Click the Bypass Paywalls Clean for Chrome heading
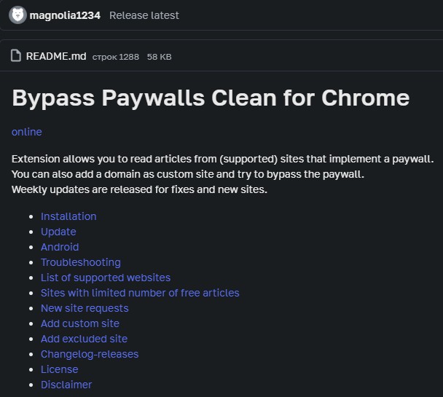The image size is (443, 397). tap(211, 98)
